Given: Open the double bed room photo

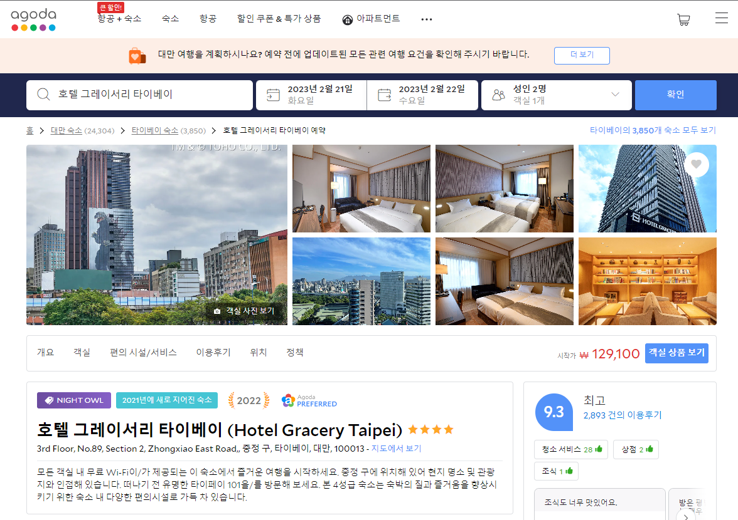Looking at the screenshot, I should pos(361,189).
